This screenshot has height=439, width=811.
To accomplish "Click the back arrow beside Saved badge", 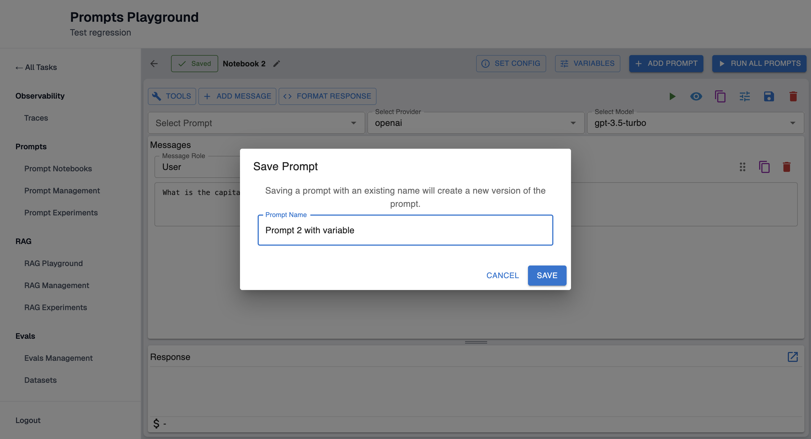I will coord(154,64).
